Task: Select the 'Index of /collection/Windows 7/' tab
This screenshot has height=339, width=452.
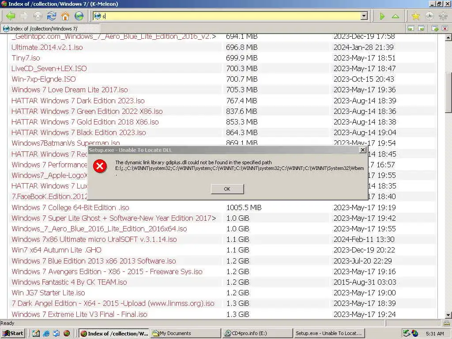Action: [x=50, y=29]
